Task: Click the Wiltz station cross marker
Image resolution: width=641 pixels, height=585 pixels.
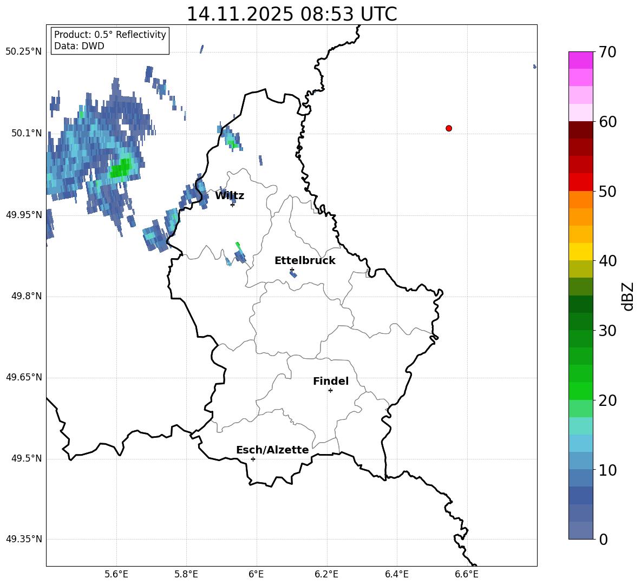Action: pyautogui.click(x=232, y=205)
